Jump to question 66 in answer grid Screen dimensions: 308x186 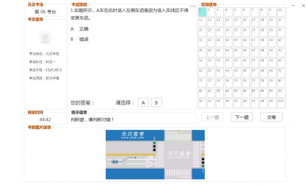click(x=246, y=73)
